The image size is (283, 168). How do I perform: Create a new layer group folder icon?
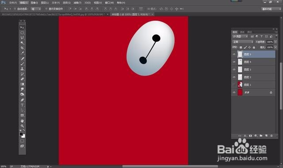tap(261, 136)
